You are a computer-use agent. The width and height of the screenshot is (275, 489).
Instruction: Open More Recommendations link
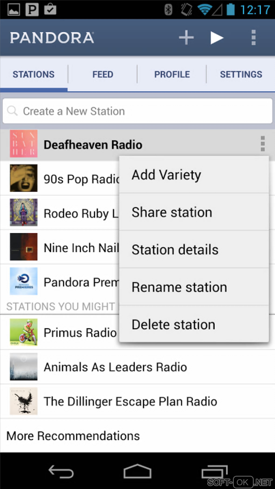pyautogui.click(x=73, y=436)
